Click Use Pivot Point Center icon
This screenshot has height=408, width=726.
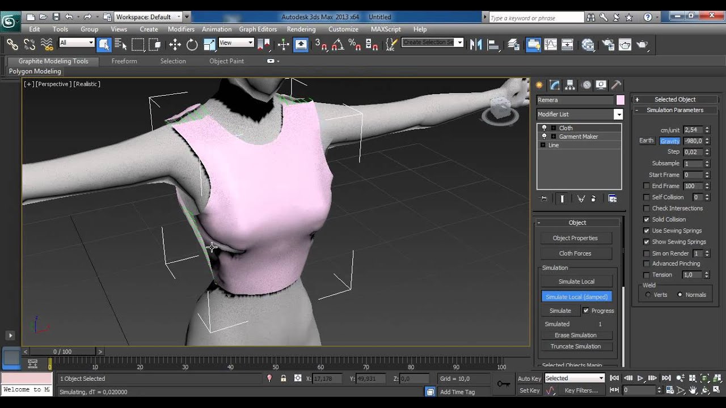264,44
